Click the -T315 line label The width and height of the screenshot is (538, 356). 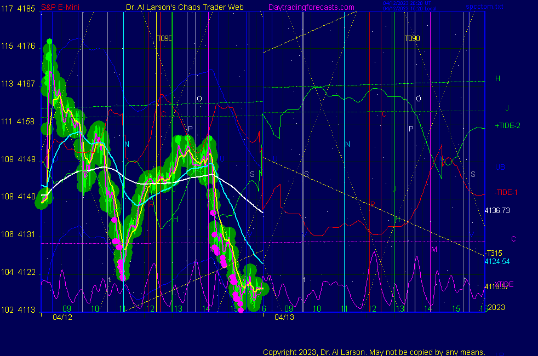494,253
